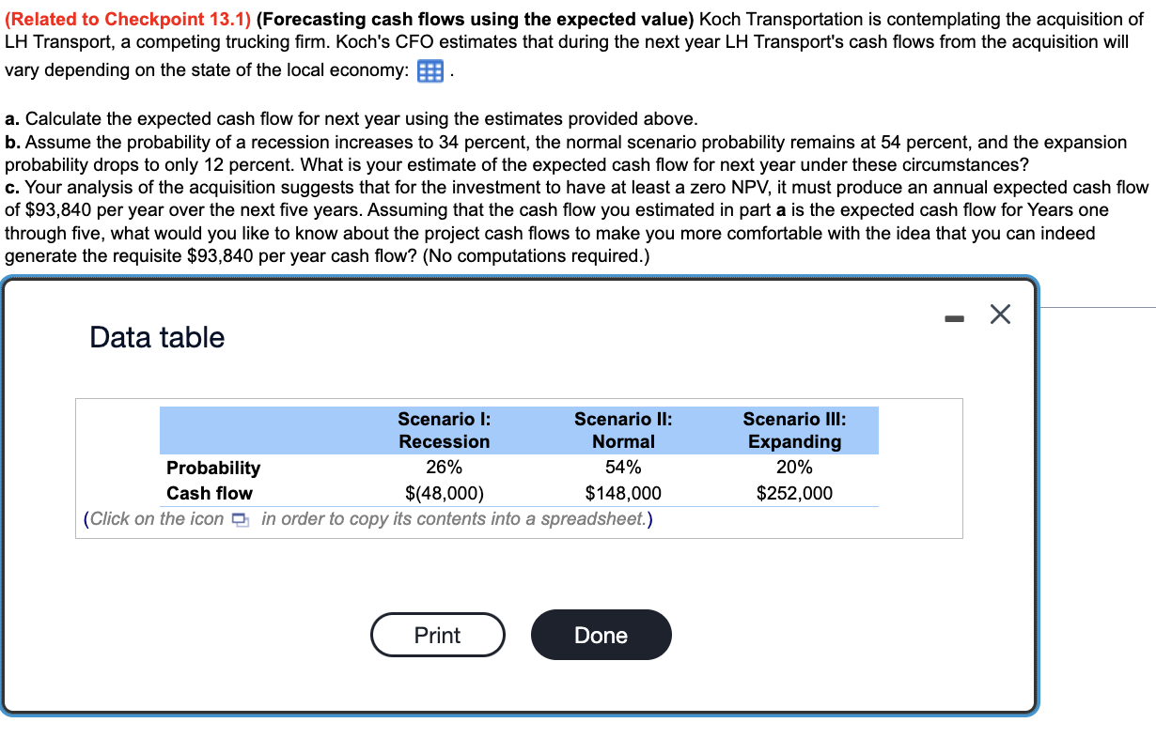Click the Print button
1156x738 pixels.
click(437, 635)
